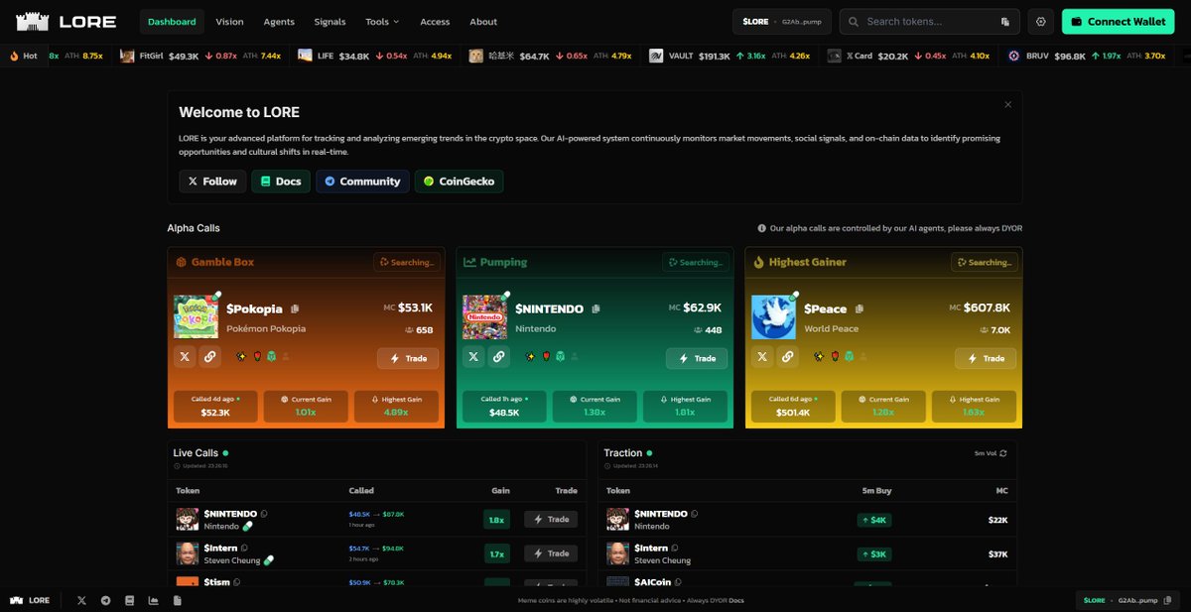This screenshot has height=612, width=1191.
Task: Open the Community button
Action: (362, 182)
